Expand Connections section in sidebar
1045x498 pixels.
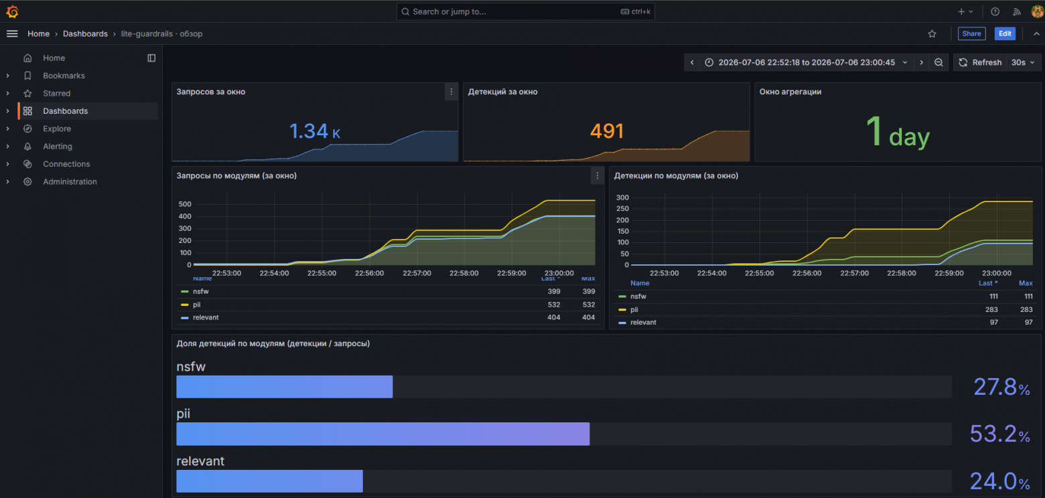tap(7, 164)
